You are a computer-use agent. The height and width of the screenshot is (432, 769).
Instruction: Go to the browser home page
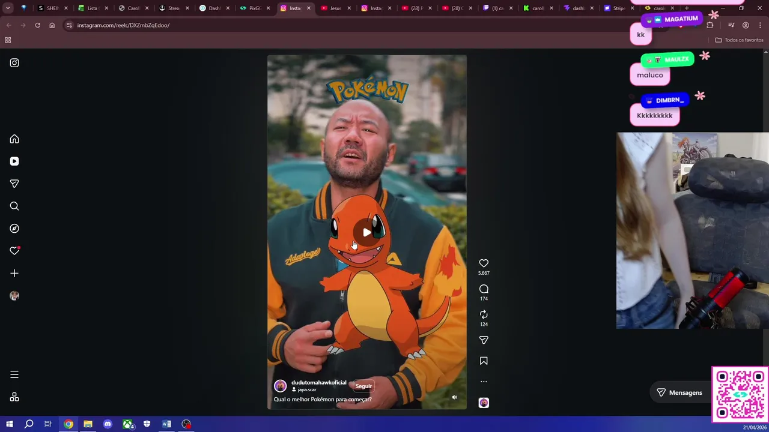coord(52,25)
